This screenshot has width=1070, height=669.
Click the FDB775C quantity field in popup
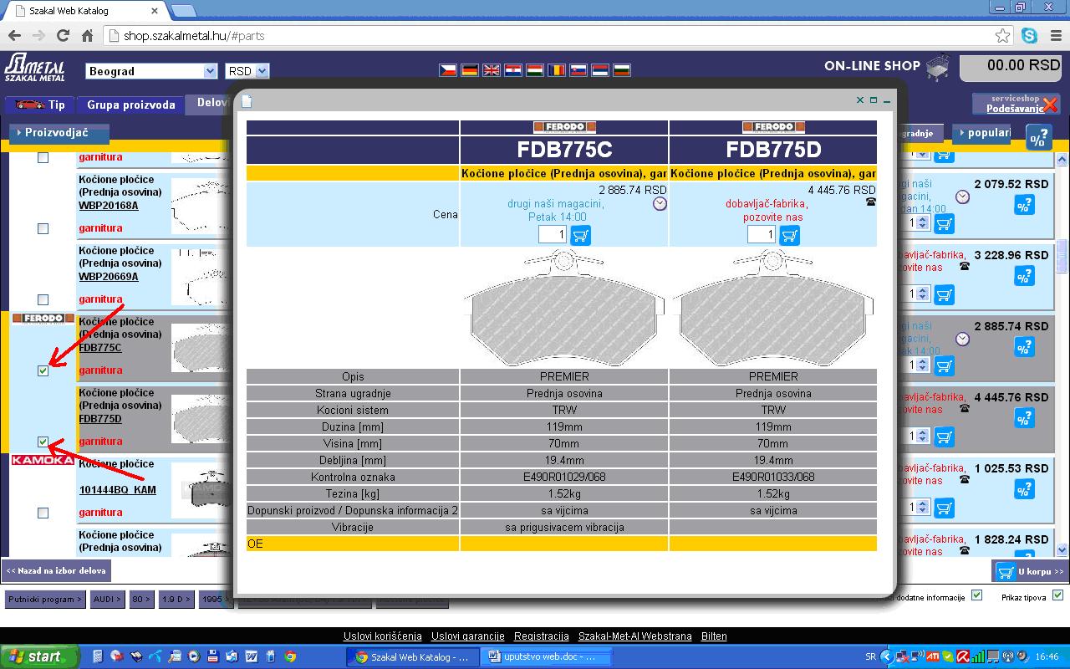tap(553, 235)
